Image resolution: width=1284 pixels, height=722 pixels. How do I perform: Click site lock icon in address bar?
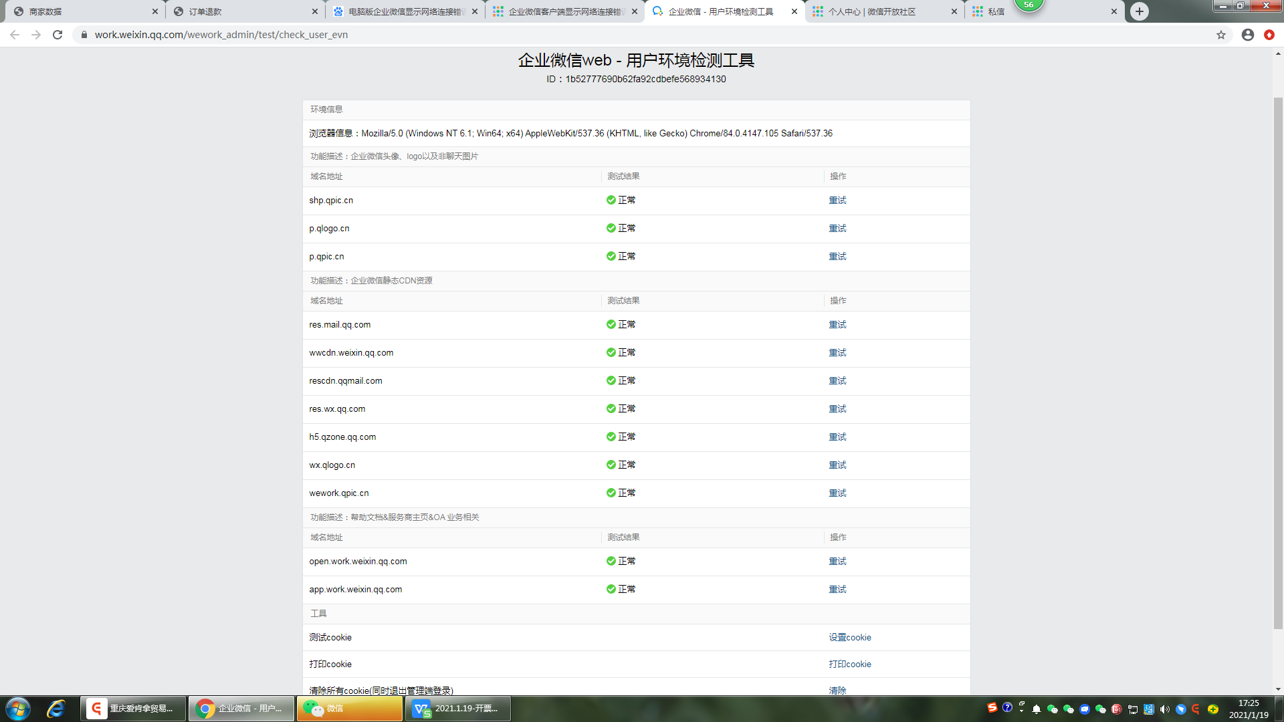pos(84,35)
